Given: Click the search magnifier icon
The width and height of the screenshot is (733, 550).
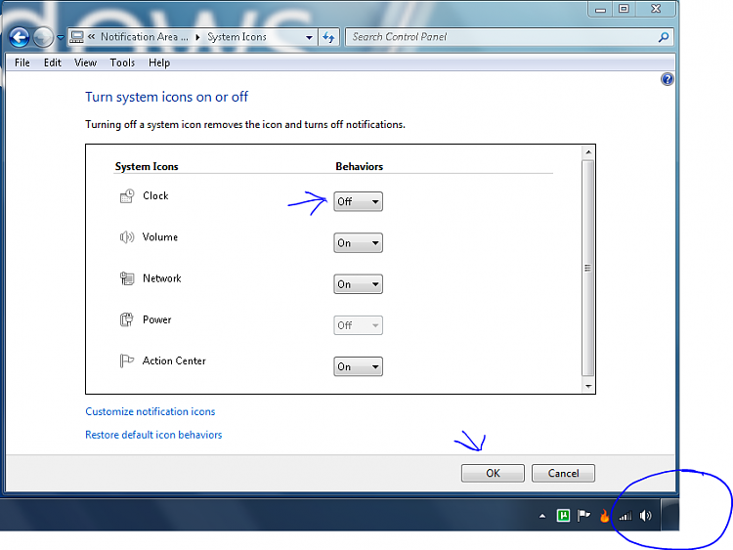Looking at the screenshot, I should [664, 37].
